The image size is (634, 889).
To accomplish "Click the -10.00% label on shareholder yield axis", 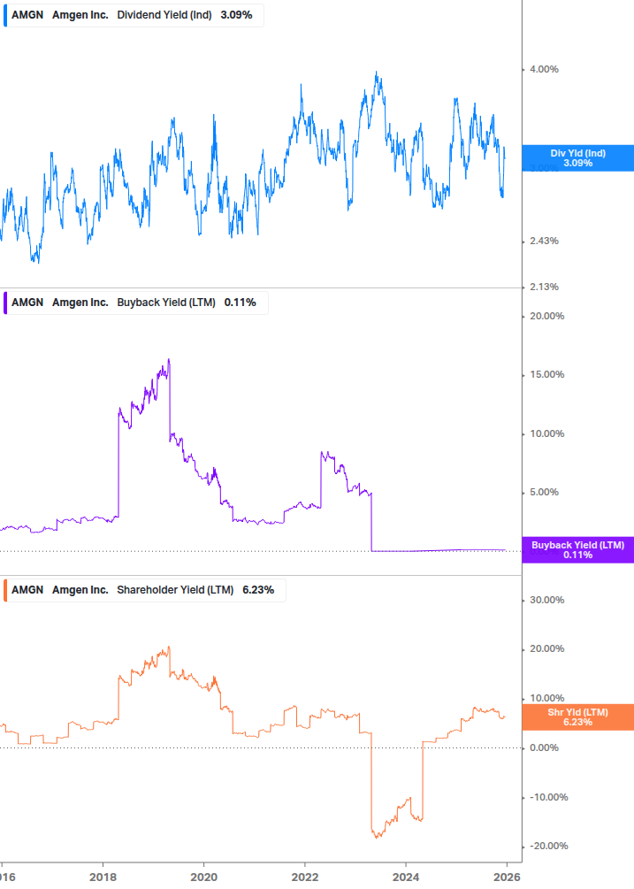I will [548, 797].
